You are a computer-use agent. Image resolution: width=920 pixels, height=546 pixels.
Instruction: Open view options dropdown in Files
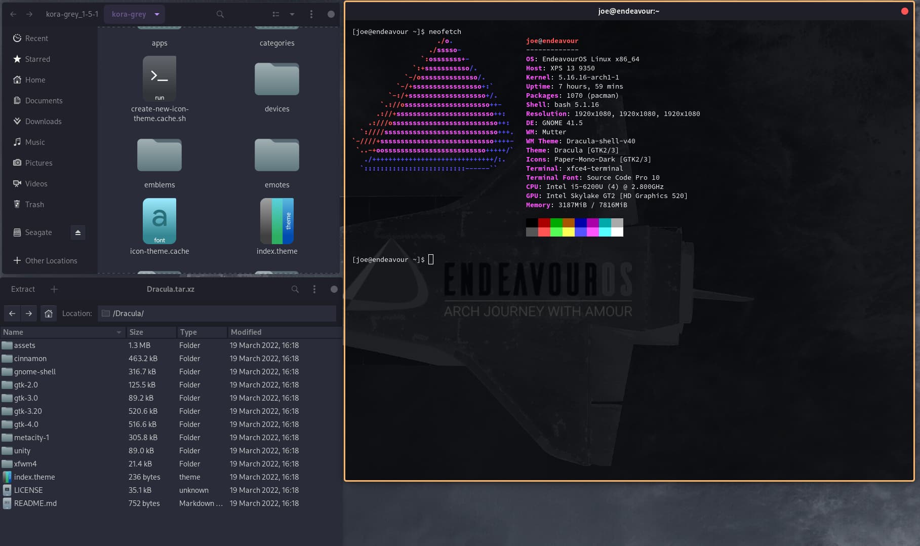coord(292,14)
